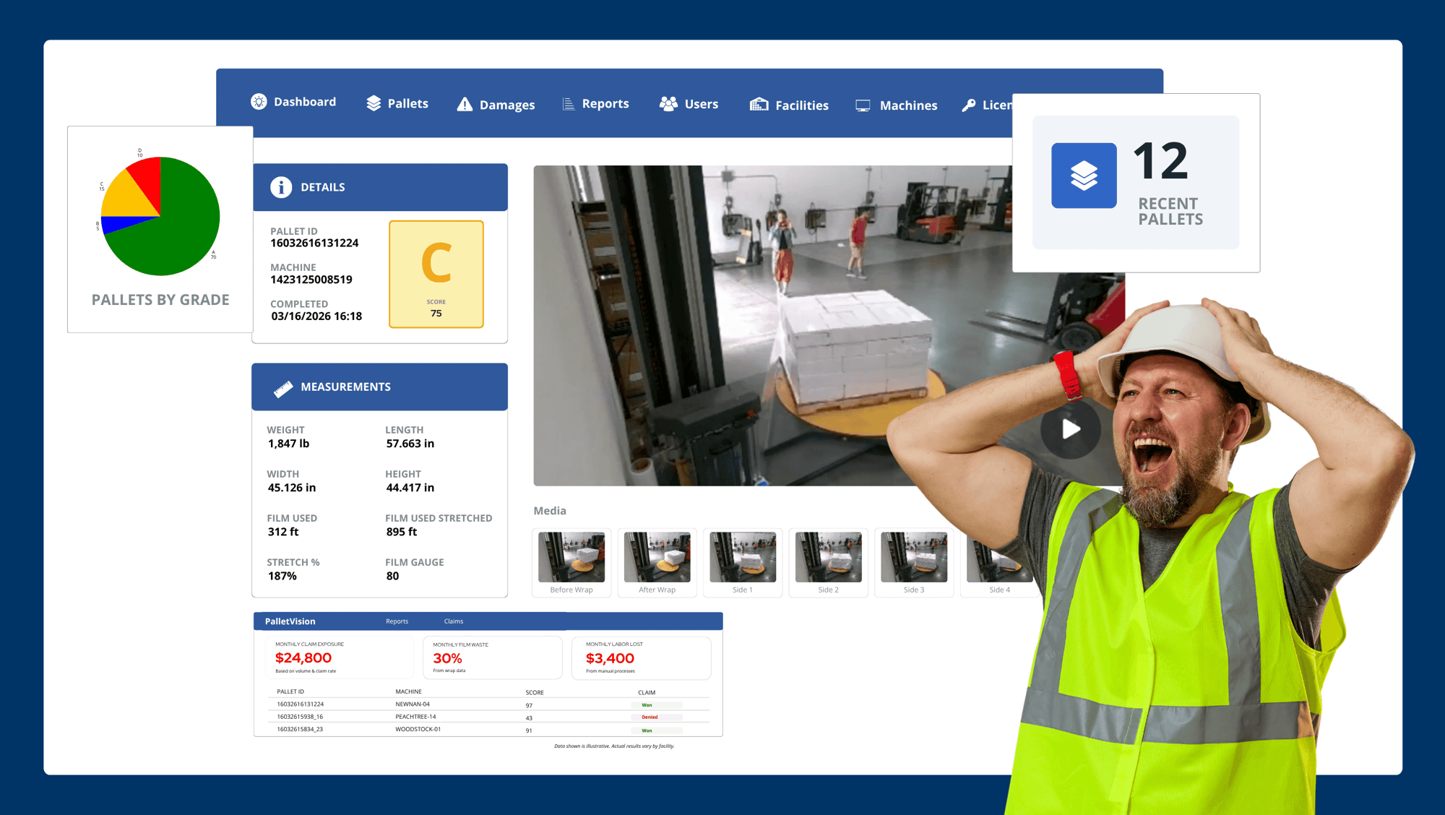This screenshot has height=815, width=1445.
Task: Click the CLAIM column header
Action: (x=647, y=692)
